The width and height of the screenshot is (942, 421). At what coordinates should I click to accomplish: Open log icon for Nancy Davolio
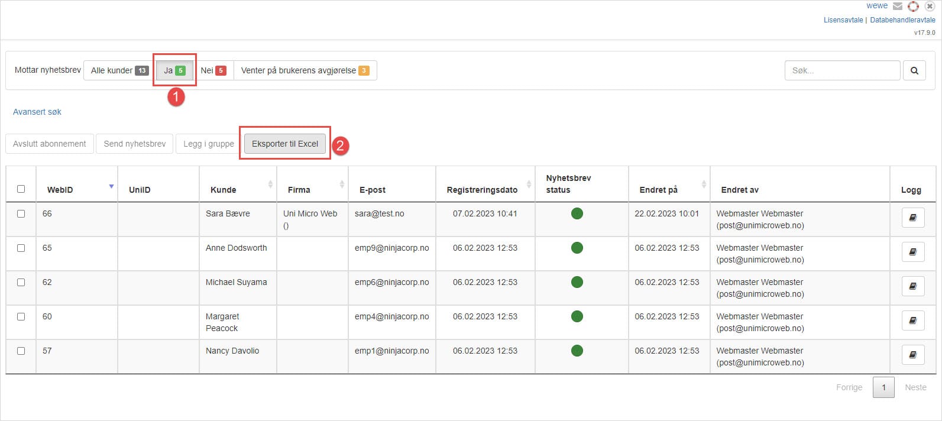point(912,355)
